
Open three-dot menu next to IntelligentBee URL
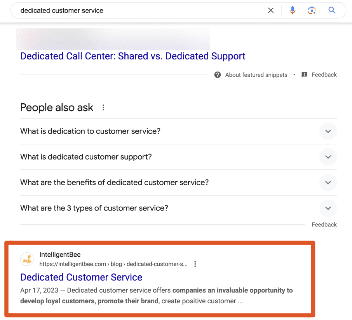click(195, 264)
